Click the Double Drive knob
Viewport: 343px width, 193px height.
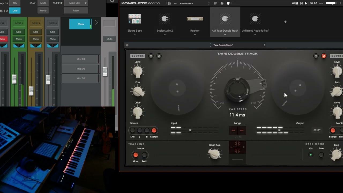tap(337, 112)
